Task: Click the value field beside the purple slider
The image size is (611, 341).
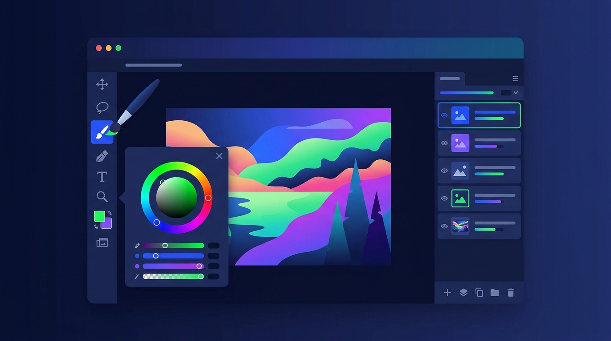Action: tap(214, 266)
